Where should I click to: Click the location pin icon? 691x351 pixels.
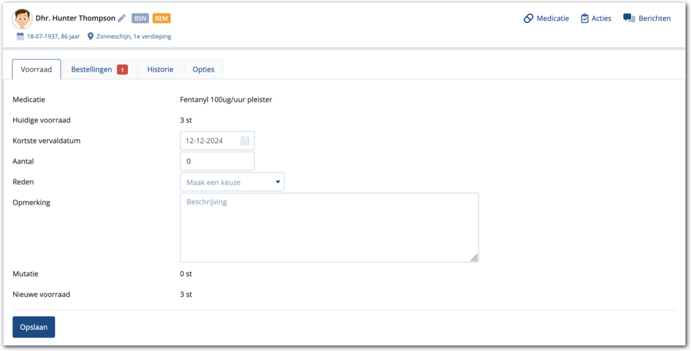[91, 36]
